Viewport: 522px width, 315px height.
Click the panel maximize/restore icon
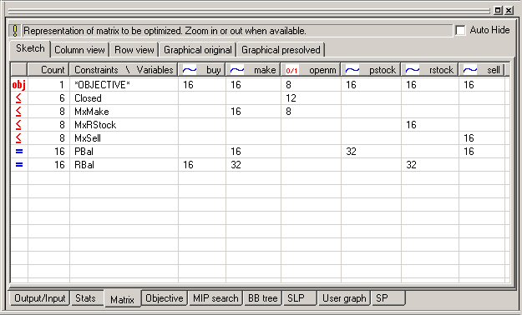(498, 10)
